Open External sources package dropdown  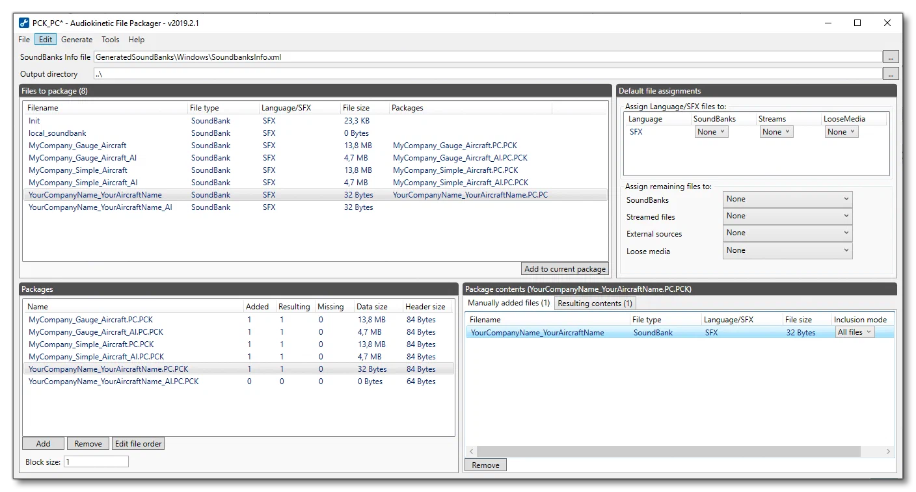(x=787, y=233)
